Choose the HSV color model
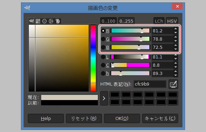The width and height of the screenshot is (206, 132). 172,21
